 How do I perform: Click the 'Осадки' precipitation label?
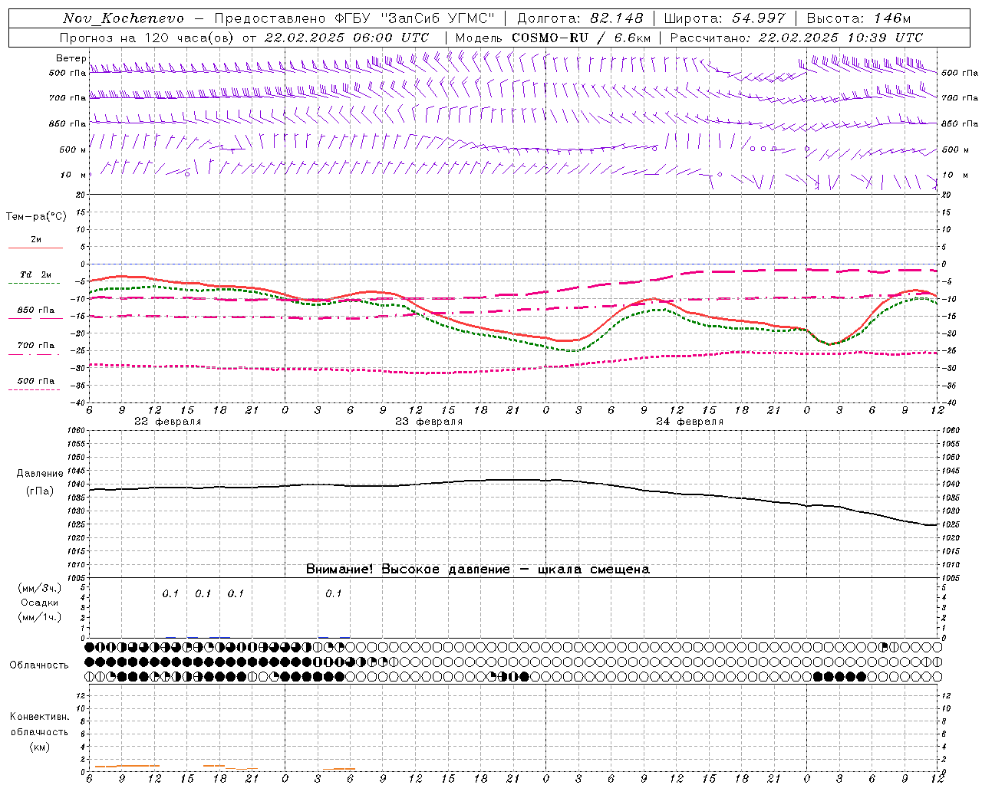tap(40, 603)
